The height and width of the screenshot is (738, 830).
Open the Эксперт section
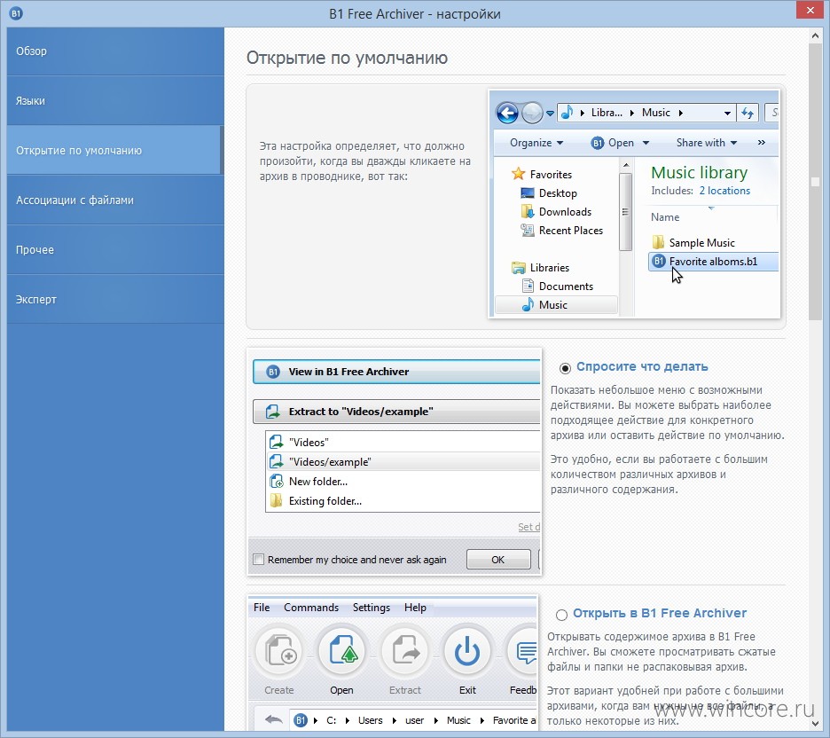(115, 299)
